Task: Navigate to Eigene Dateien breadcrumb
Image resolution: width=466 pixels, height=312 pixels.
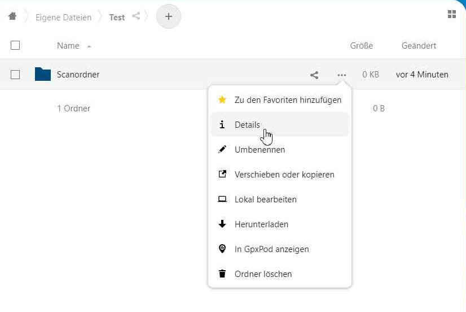Action: 63,17
